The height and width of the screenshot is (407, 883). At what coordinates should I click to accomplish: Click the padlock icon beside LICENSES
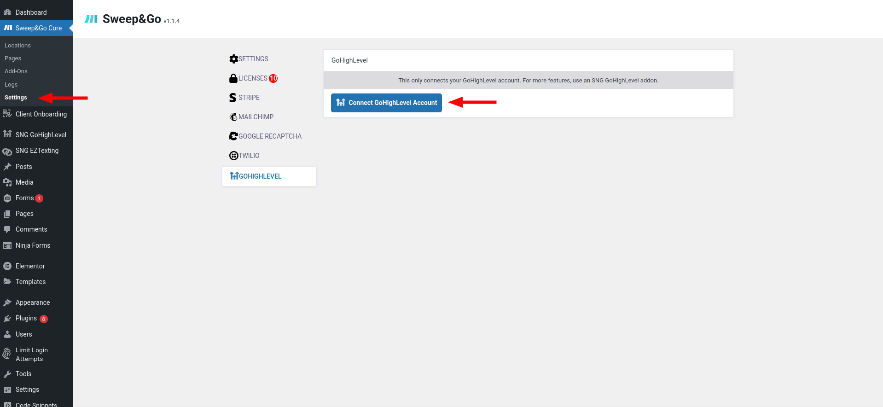coord(233,78)
